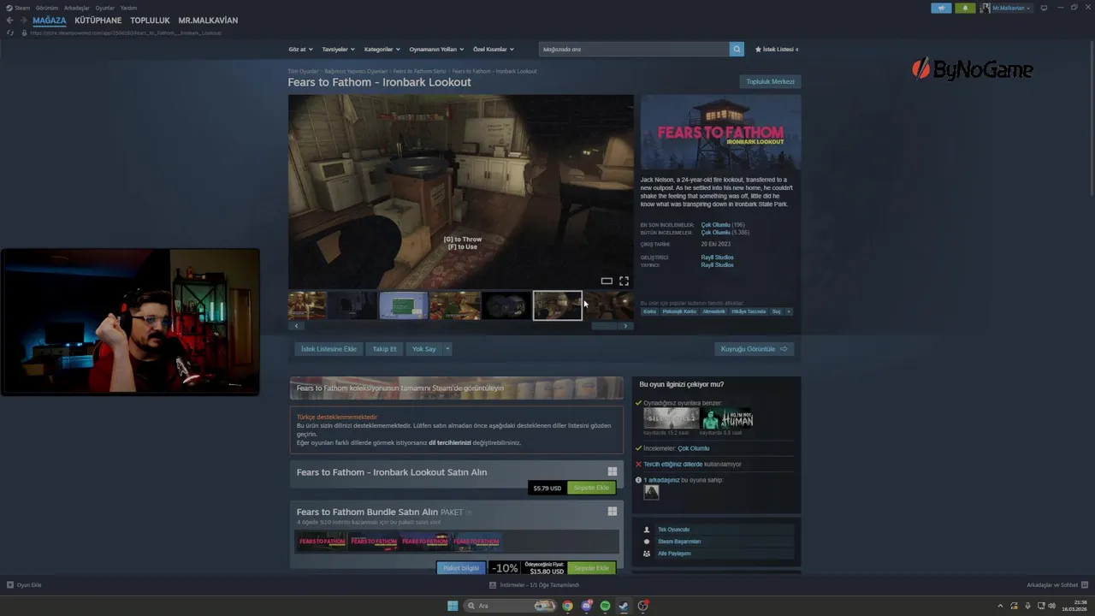1095x616 pixels.
Task: Open the Arkadaşlar menu
Action: pyautogui.click(x=77, y=8)
